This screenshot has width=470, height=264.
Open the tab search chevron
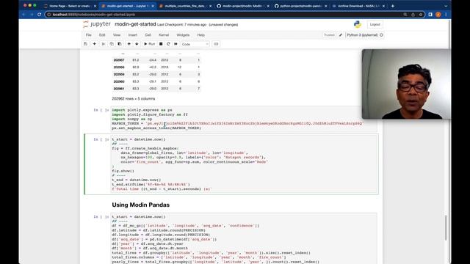point(446,6)
